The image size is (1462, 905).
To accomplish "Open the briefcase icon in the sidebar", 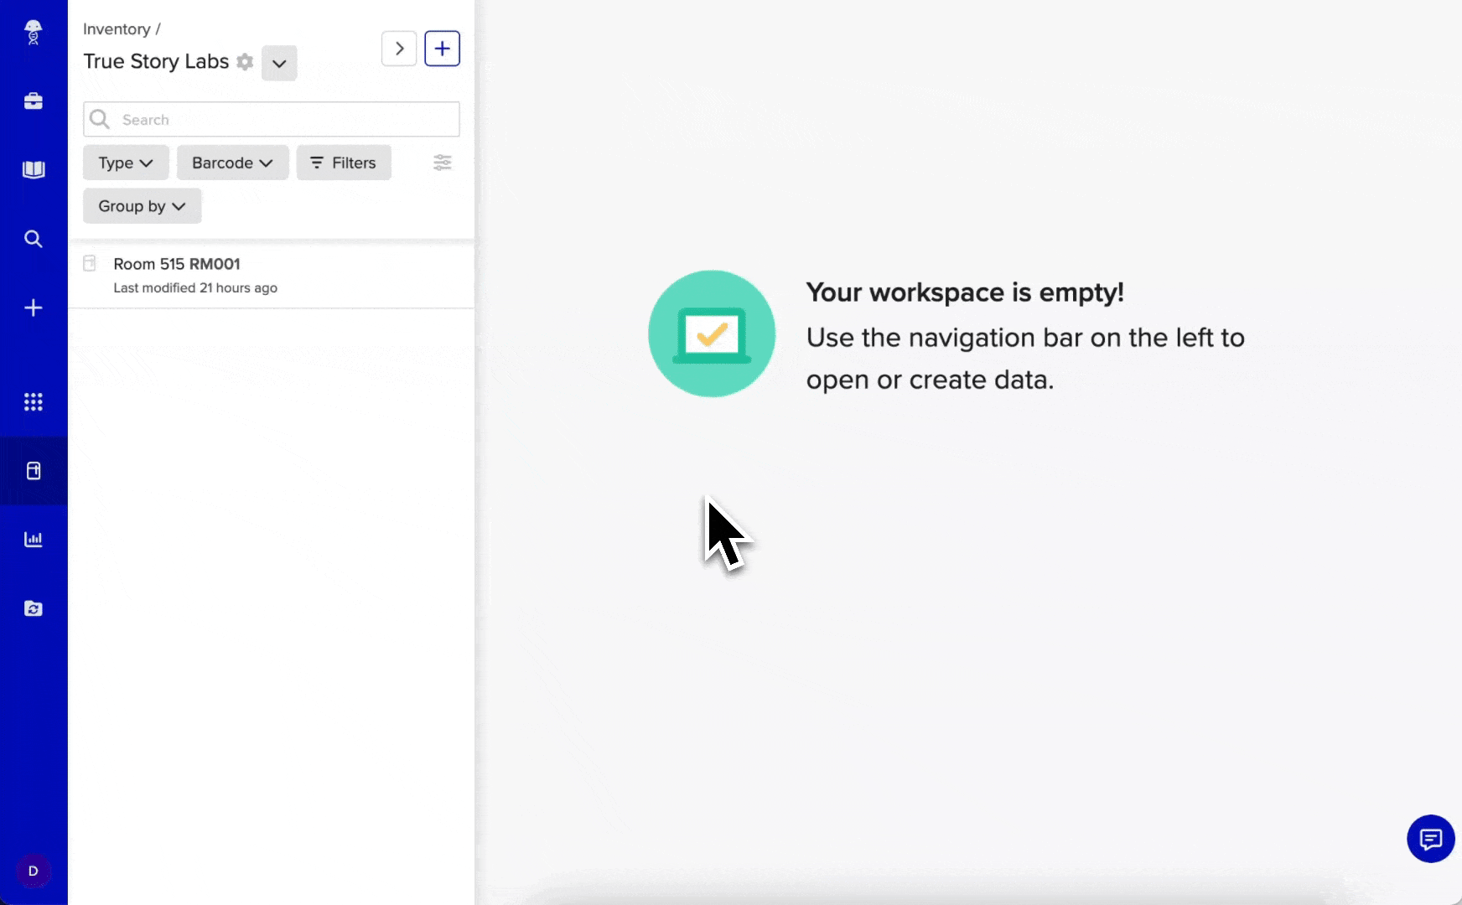I will click(x=34, y=101).
